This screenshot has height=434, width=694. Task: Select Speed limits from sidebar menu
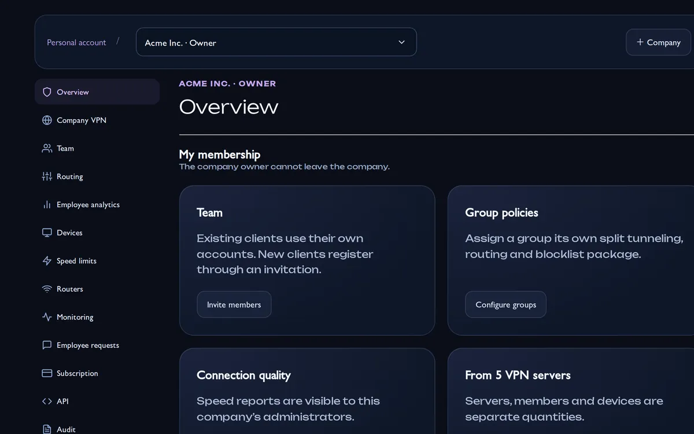click(x=97, y=261)
